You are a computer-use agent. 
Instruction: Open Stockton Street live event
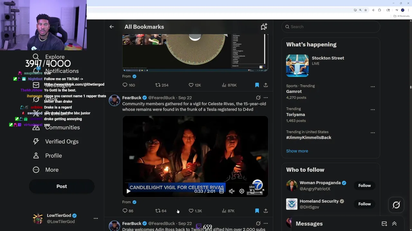click(331, 65)
